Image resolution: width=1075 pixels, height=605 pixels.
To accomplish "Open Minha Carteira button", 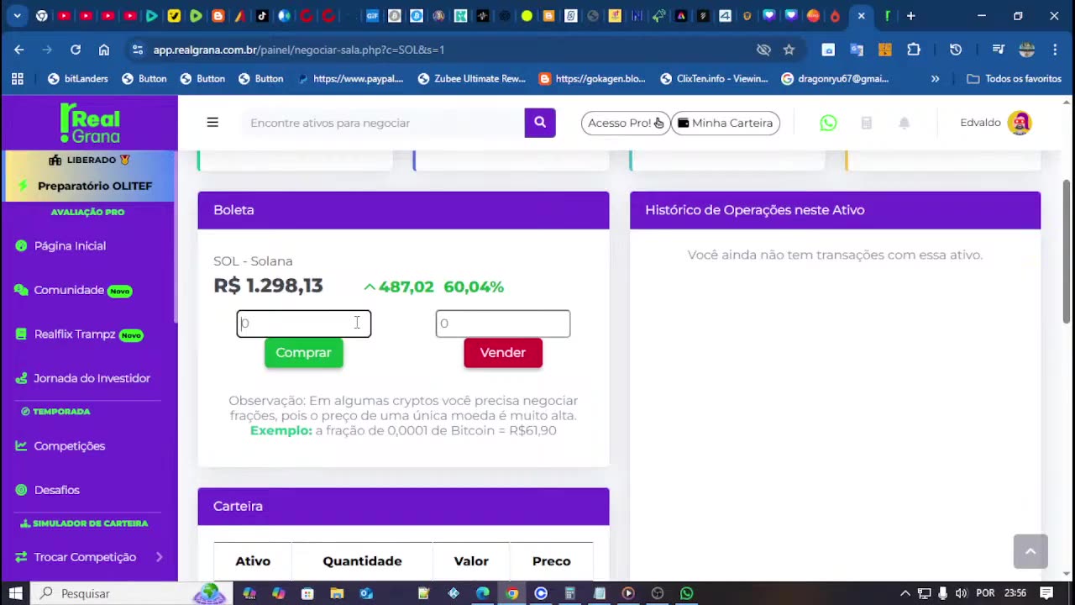I will point(726,123).
